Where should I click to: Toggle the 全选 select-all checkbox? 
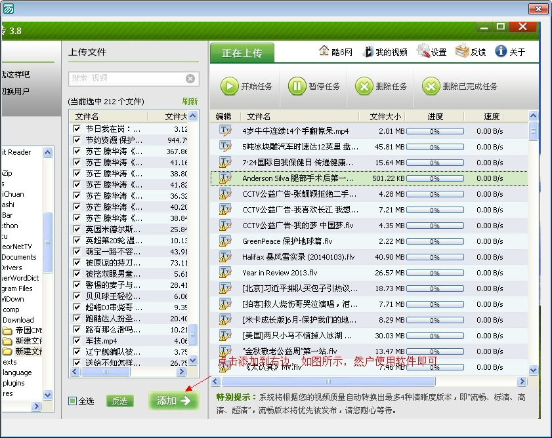pos(73,401)
